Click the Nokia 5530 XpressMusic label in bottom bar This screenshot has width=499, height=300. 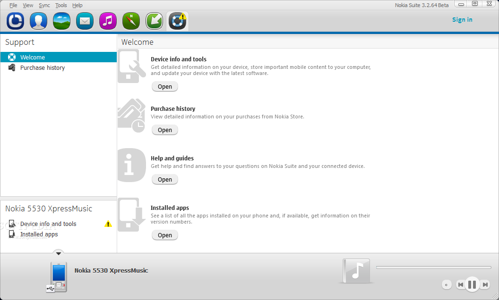point(112,270)
